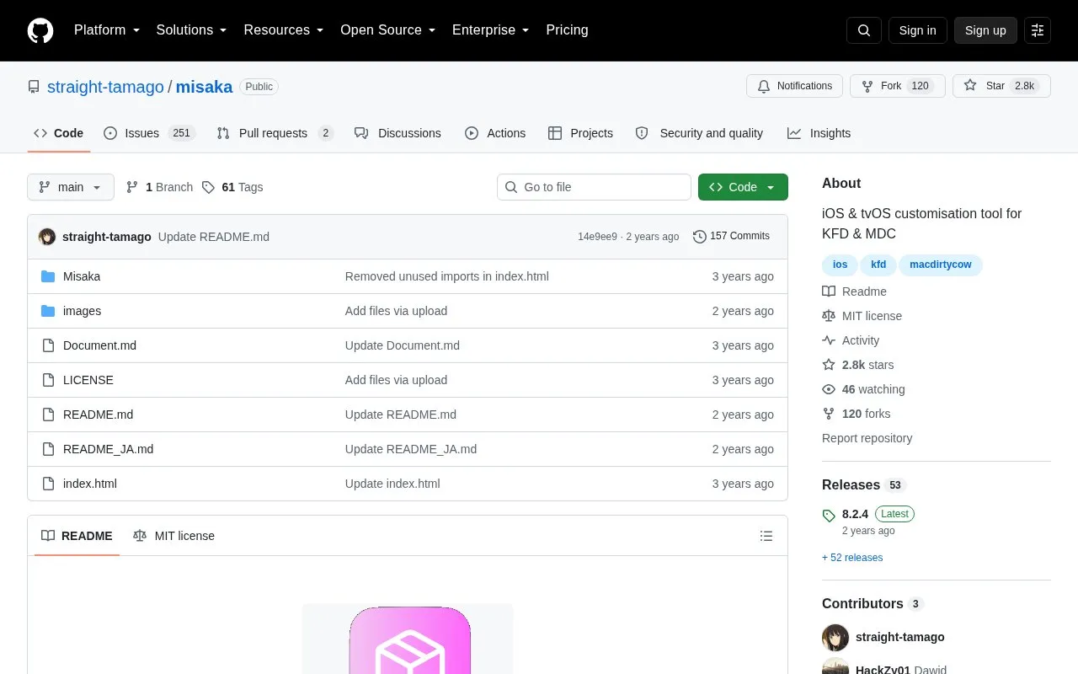Click the bell Notifications button

[x=794, y=86]
